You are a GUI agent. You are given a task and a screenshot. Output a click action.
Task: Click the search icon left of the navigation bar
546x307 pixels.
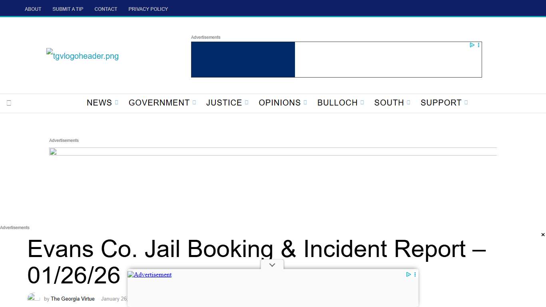coord(9,103)
